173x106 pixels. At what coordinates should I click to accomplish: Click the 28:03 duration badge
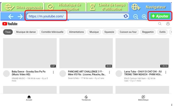109,66
